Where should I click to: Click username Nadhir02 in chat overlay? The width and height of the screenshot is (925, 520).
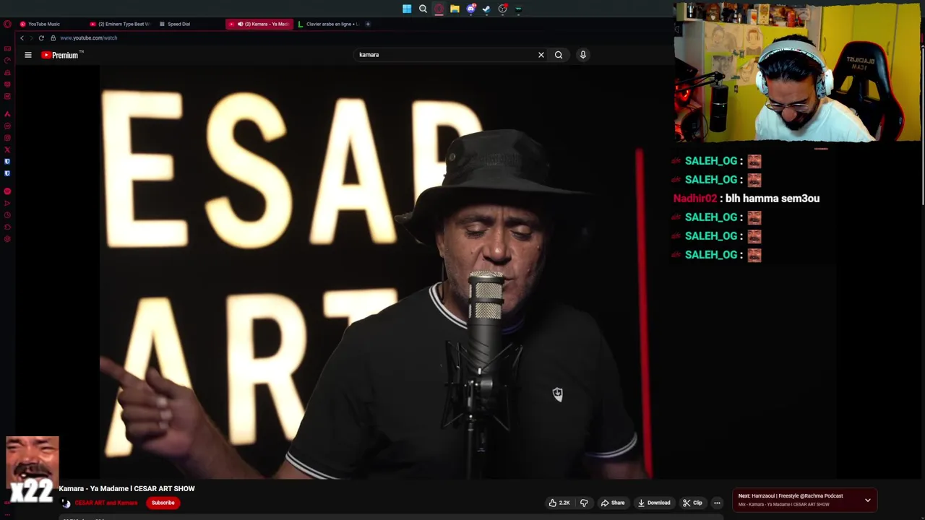tap(695, 199)
